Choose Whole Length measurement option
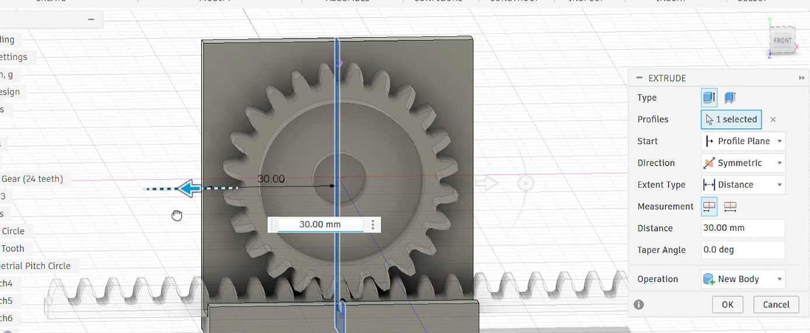 click(730, 206)
